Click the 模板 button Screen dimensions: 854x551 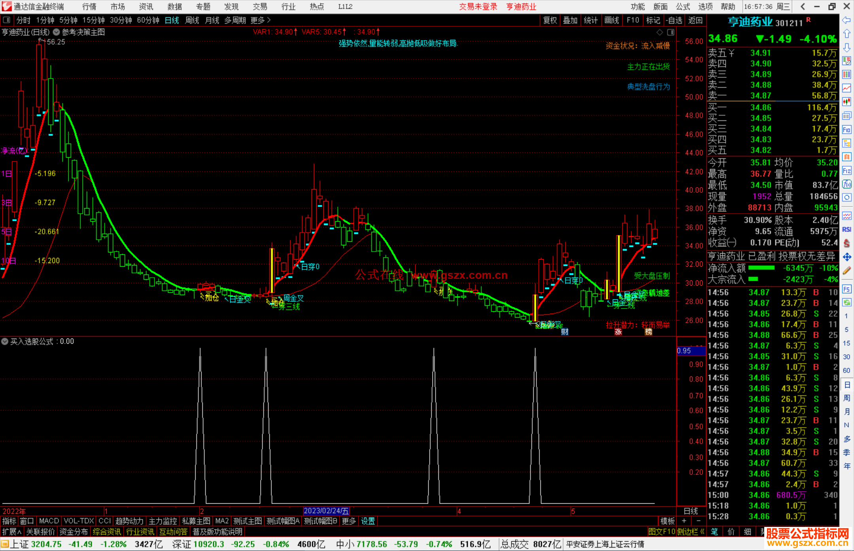click(x=668, y=521)
